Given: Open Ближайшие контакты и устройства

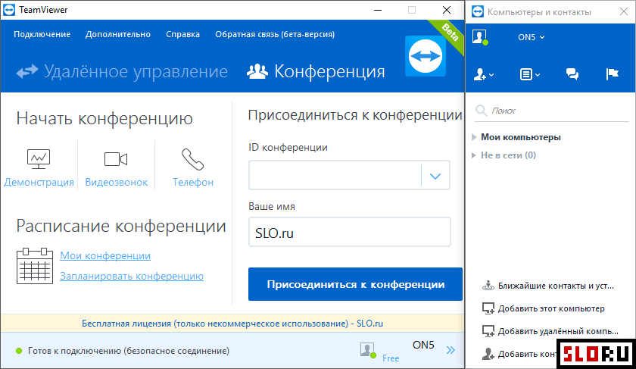Looking at the screenshot, I should pos(556,286).
